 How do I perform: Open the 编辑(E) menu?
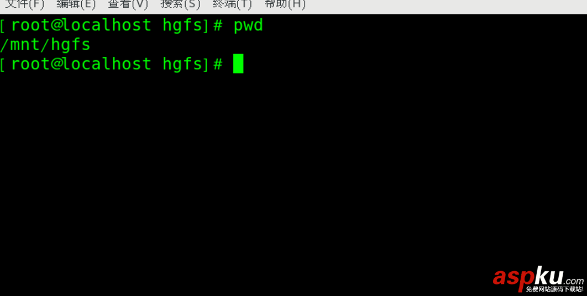(x=76, y=4)
